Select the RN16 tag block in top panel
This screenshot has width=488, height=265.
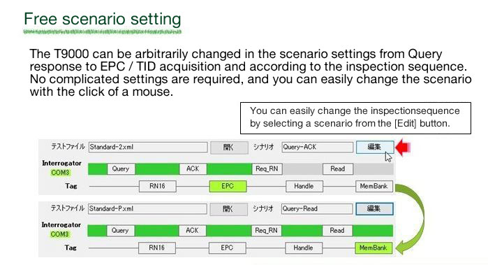[158, 186]
